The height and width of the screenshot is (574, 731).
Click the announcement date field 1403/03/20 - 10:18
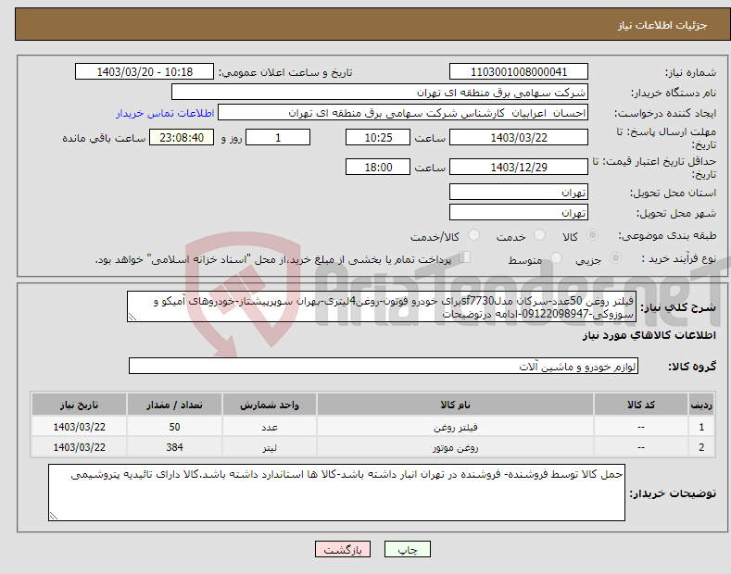tap(145, 72)
